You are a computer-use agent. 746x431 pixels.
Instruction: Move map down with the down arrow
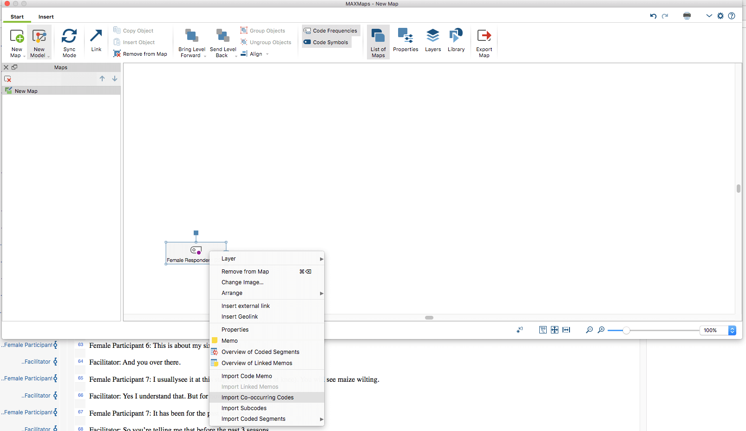(x=115, y=78)
